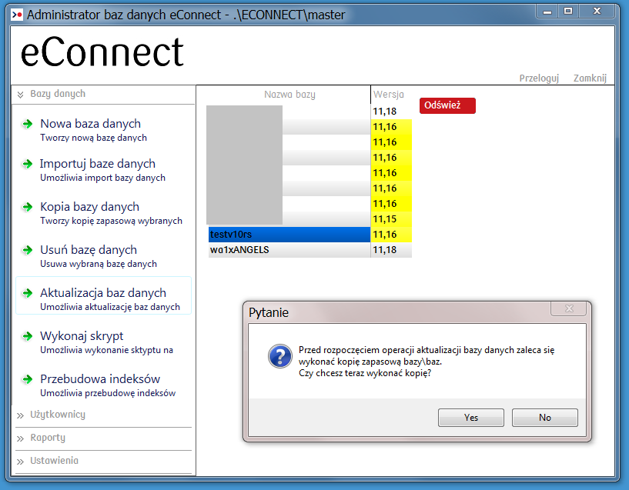629x490 pixels.
Task: Click subtitle "Umożliwia import bazy danych"
Action: point(102,178)
